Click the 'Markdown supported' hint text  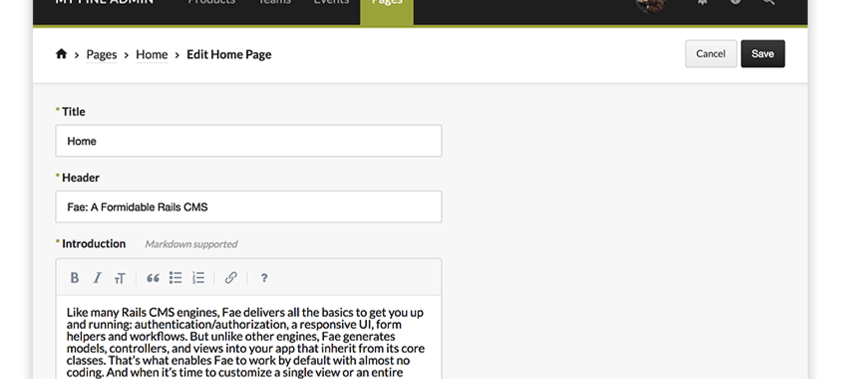click(x=191, y=244)
